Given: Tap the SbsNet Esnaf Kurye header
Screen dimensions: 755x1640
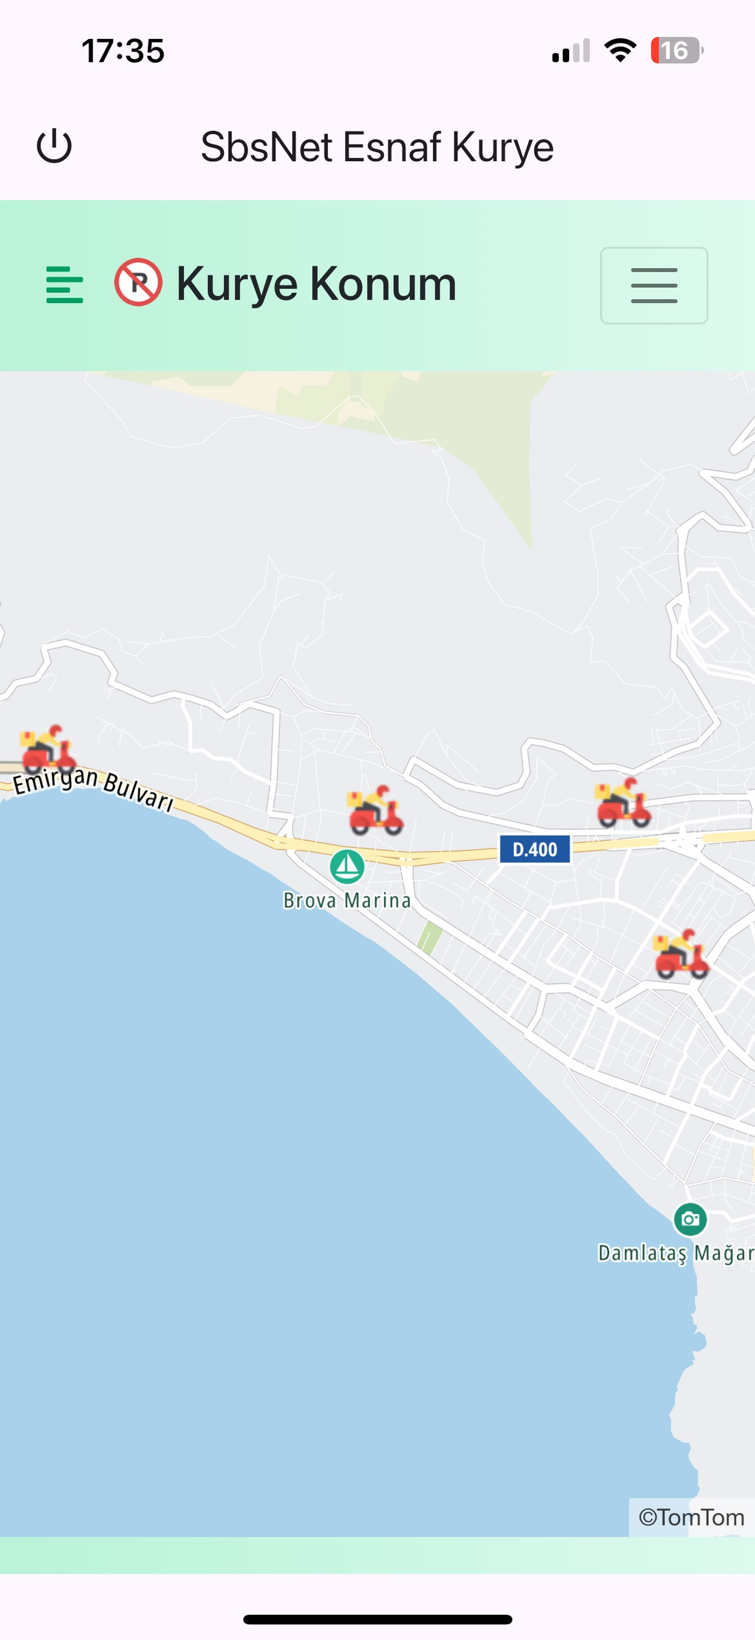Looking at the screenshot, I should pyautogui.click(x=377, y=146).
